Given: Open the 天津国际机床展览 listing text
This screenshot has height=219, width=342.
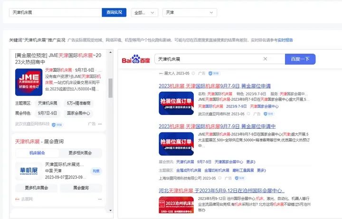Looking at the screenshot, I should (64, 164).
